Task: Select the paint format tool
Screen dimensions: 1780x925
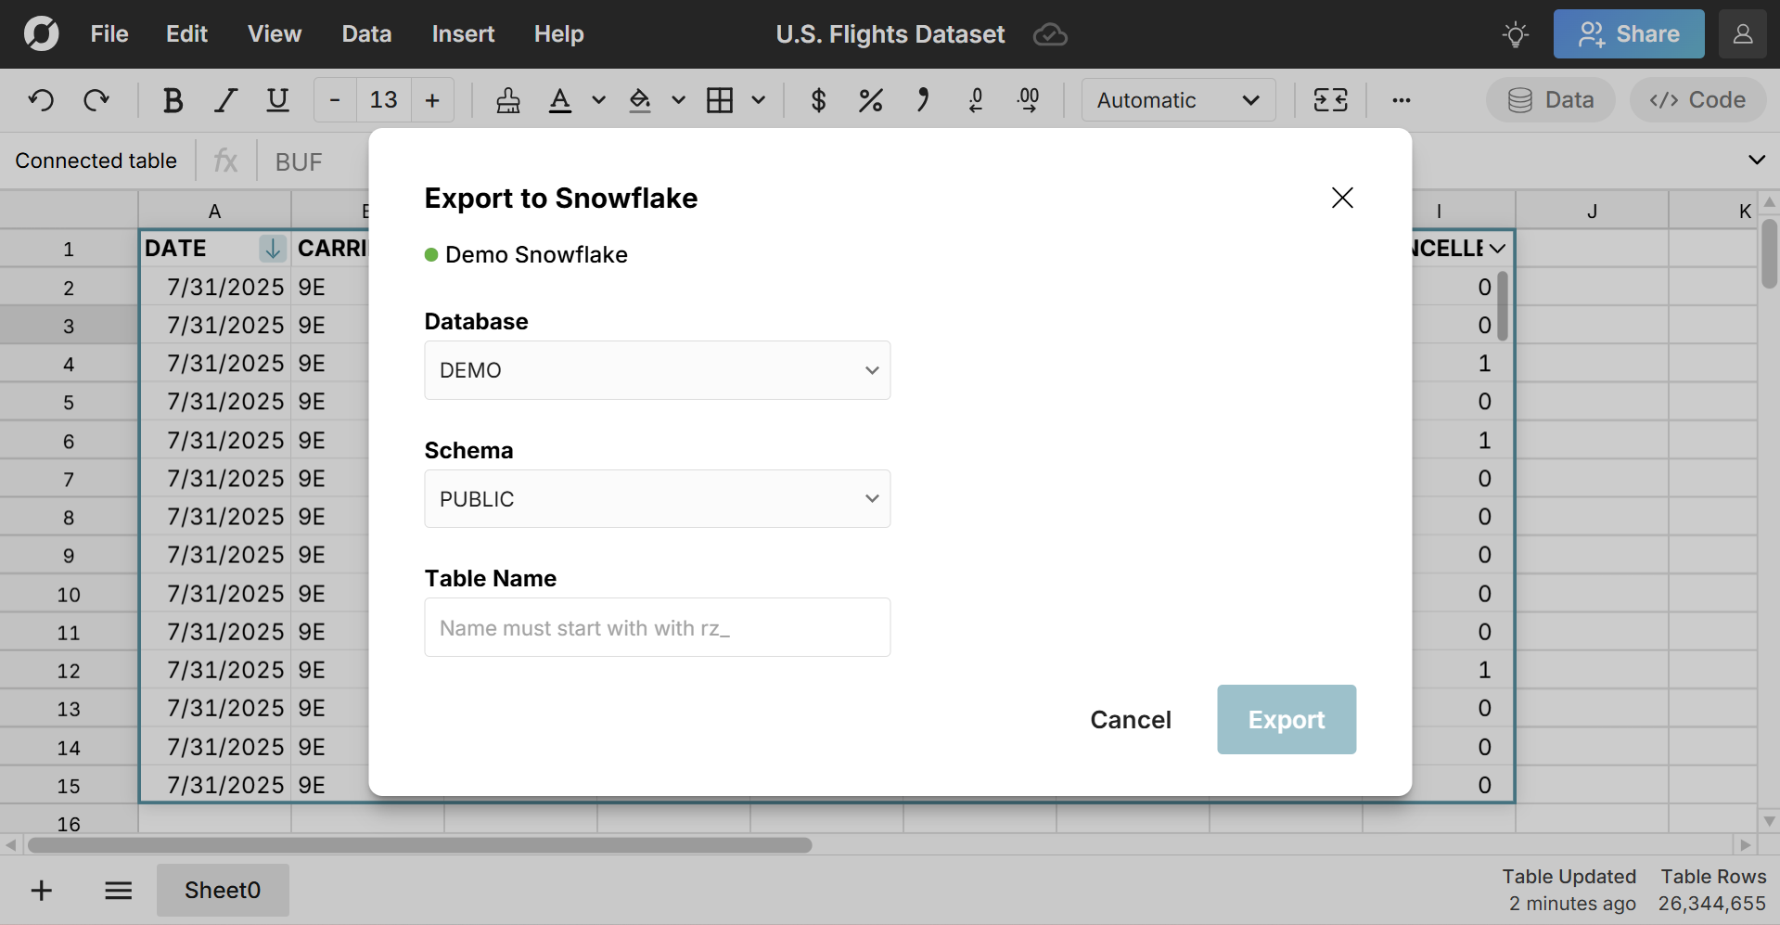Action: coord(507,100)
